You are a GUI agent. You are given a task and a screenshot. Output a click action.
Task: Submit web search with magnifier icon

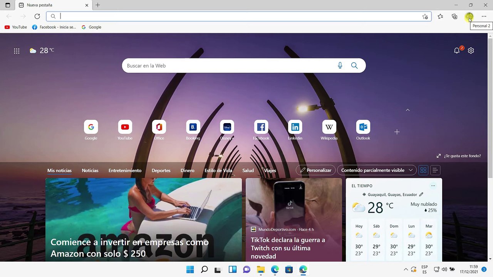click(x=354, y=65)
